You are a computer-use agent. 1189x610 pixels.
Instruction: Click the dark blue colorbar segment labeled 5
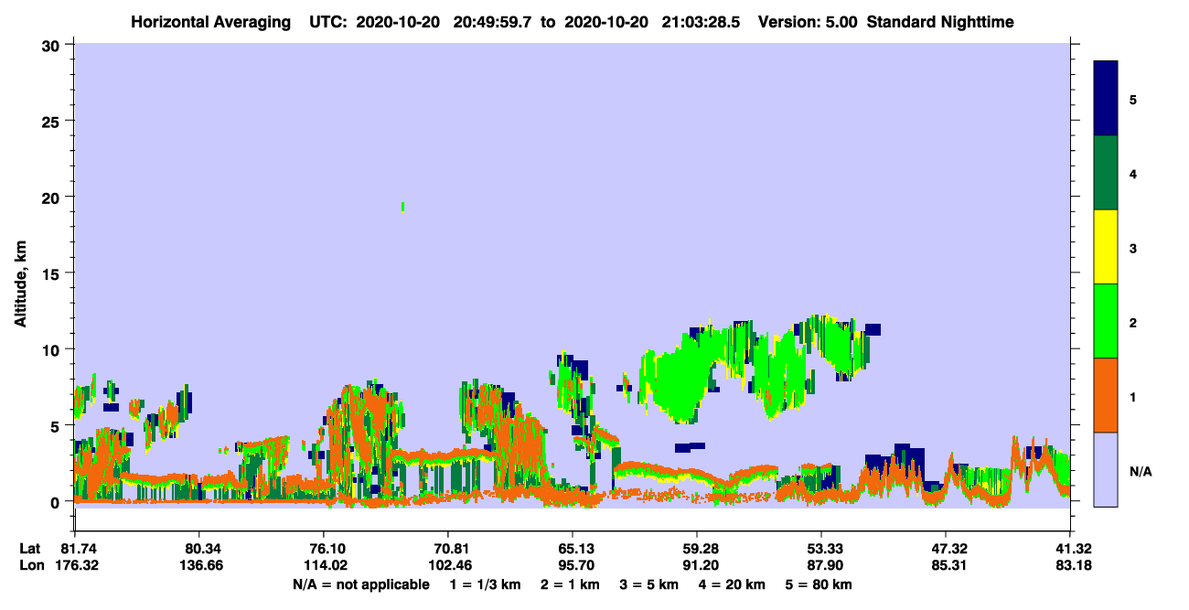1106,98
